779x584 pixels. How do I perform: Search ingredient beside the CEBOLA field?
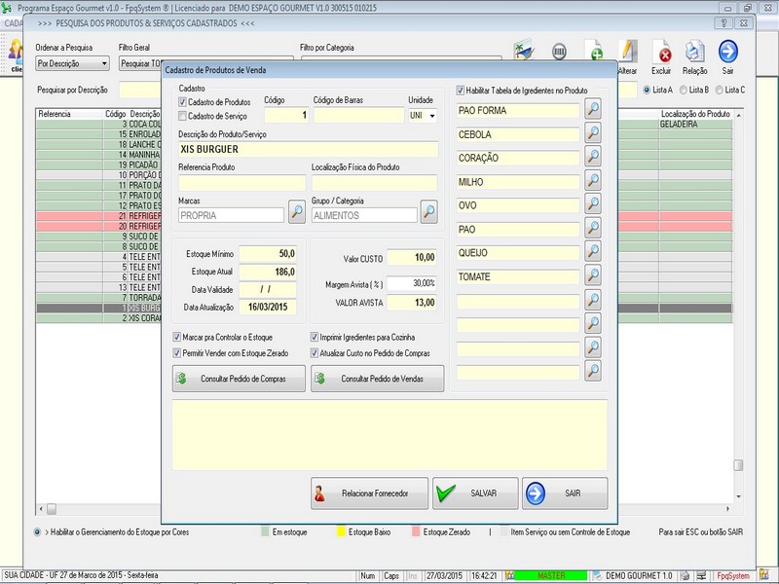coord(592,133)
